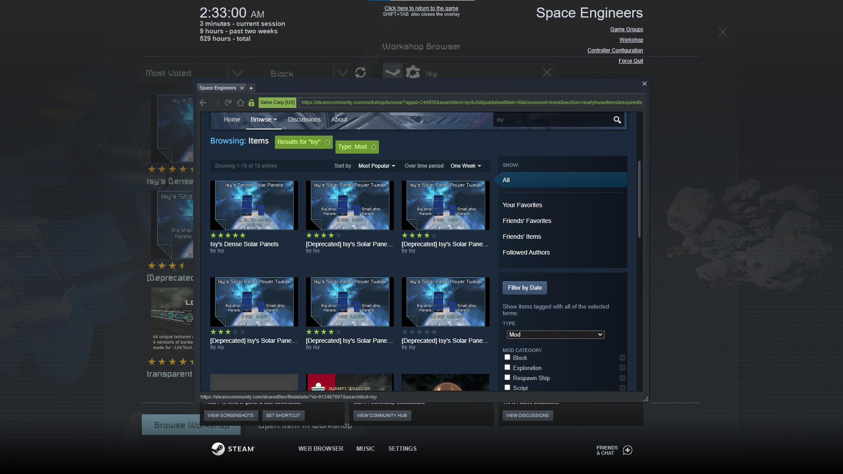
Task: Open the browser home page icon
Action: 240,103
